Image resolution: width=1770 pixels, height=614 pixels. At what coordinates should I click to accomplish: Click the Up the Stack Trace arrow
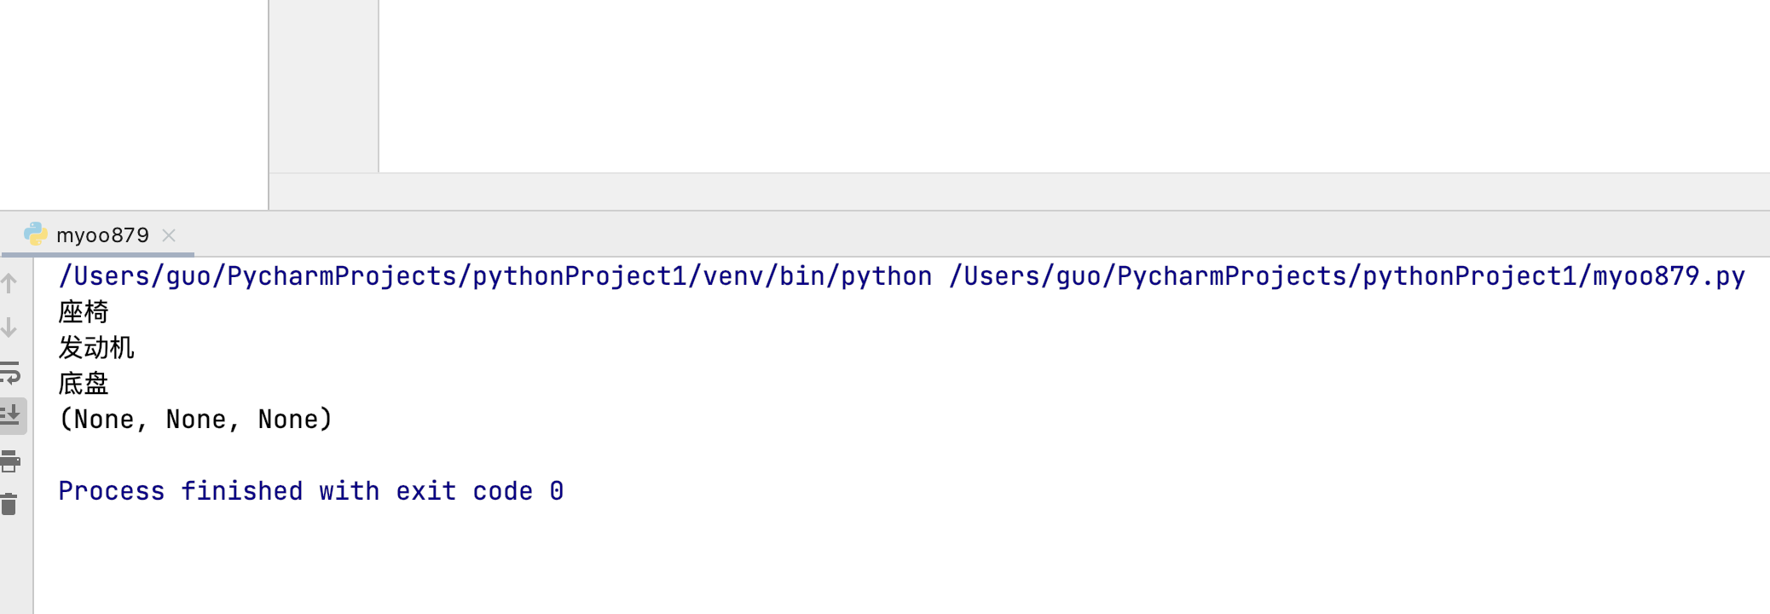9,283
